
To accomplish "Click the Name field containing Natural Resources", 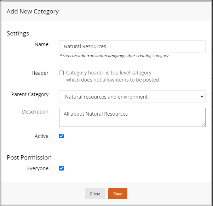I will pyautogui.click(x=132, y=46).
